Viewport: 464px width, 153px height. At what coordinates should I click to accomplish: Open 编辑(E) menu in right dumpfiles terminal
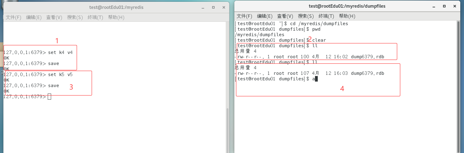[x=265, y=16]
